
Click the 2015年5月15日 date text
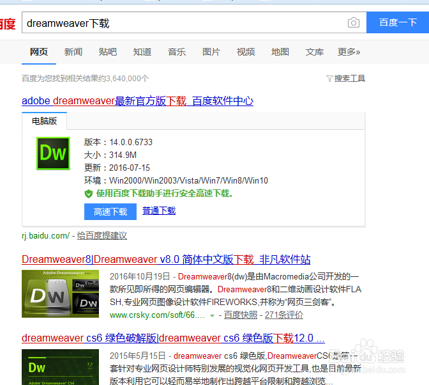[x=138, y=356]
